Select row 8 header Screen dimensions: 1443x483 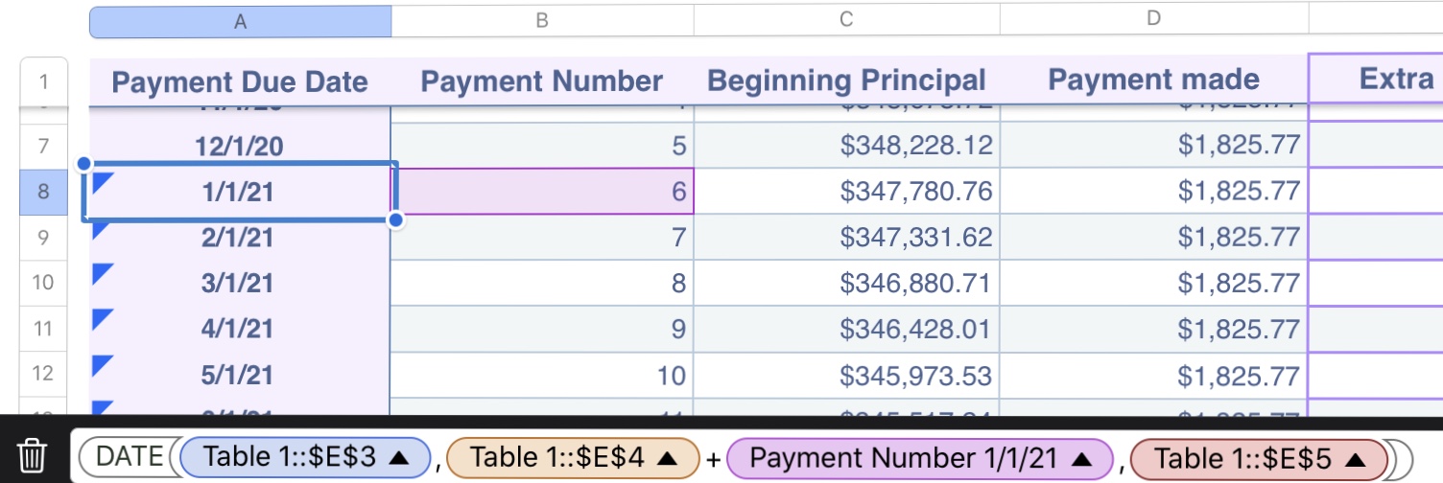click(43, 191)
